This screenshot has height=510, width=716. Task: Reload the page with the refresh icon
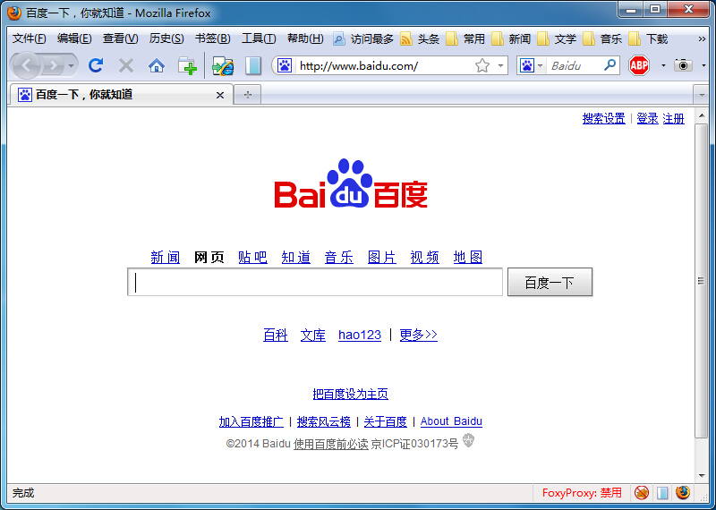pos(96,65)
